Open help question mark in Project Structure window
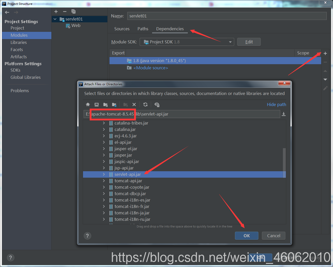The image size is (333, 267). click(10, 258)
